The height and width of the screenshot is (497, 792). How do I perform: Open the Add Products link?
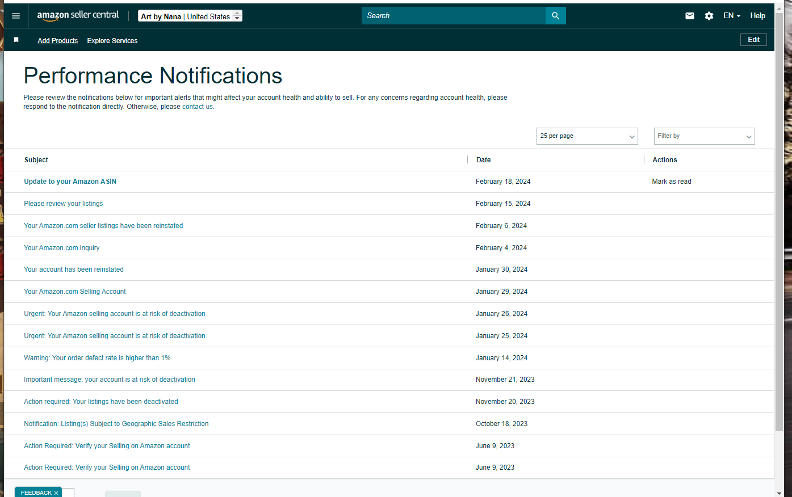(x=58, y=41)
